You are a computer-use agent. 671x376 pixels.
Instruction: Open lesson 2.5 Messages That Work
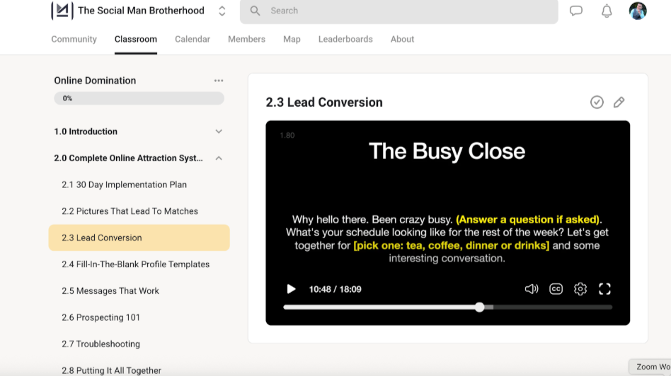(110, 291)
